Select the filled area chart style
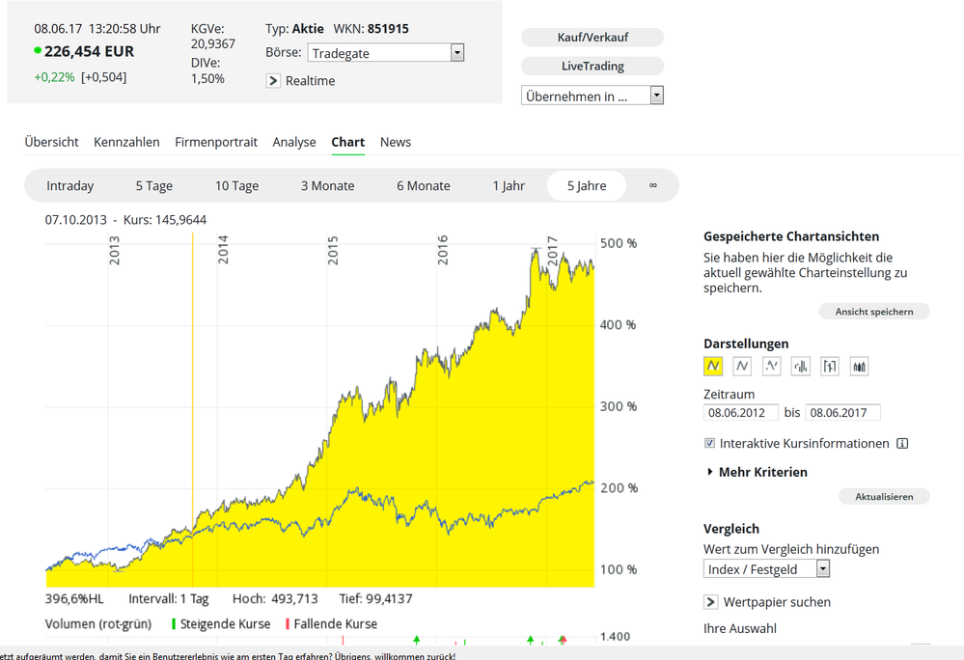Image resolution: width=964 pixels, height=660 pixels. click(x=713, y=366)
